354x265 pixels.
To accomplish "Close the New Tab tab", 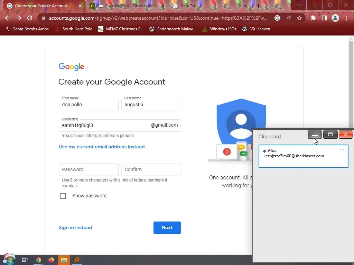I will point(245,6).
